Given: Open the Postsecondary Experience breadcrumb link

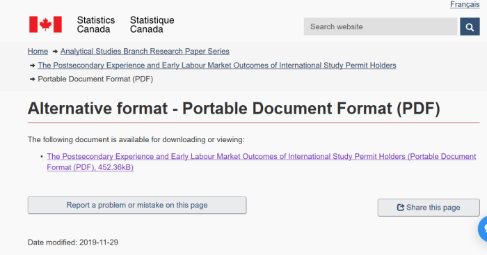Looking at the screenshot, I should click(x=217, y=65).
